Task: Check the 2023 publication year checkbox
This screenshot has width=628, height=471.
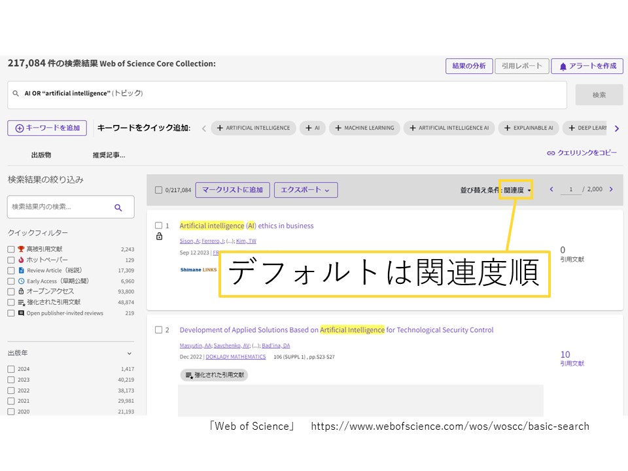Action: tap(11, 379)
